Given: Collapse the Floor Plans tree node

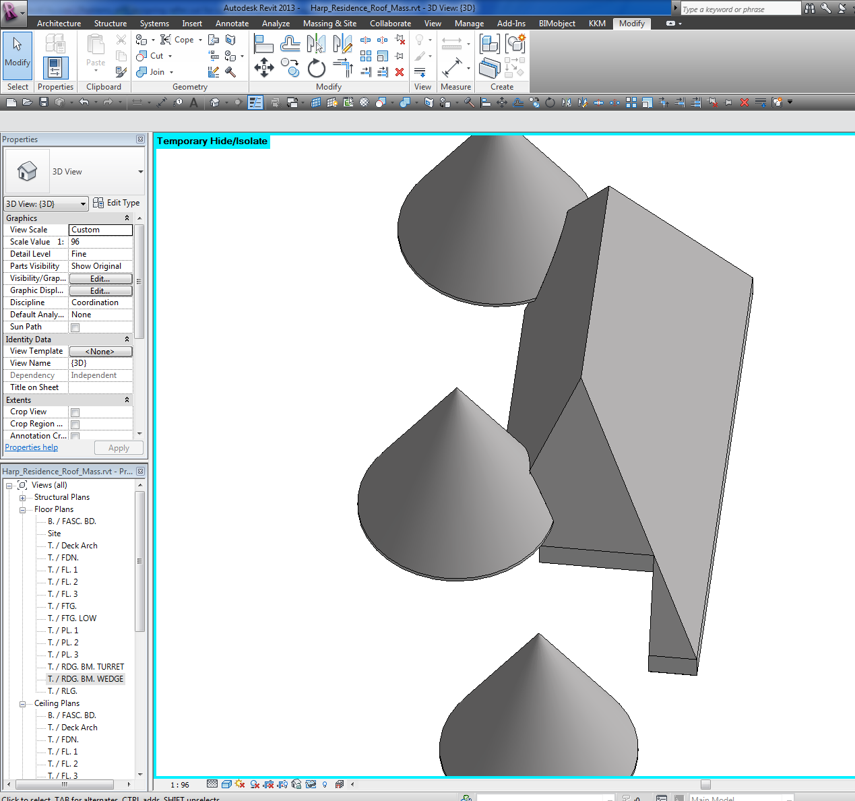Looking at the screenshot, I should [x=22, y=510].
